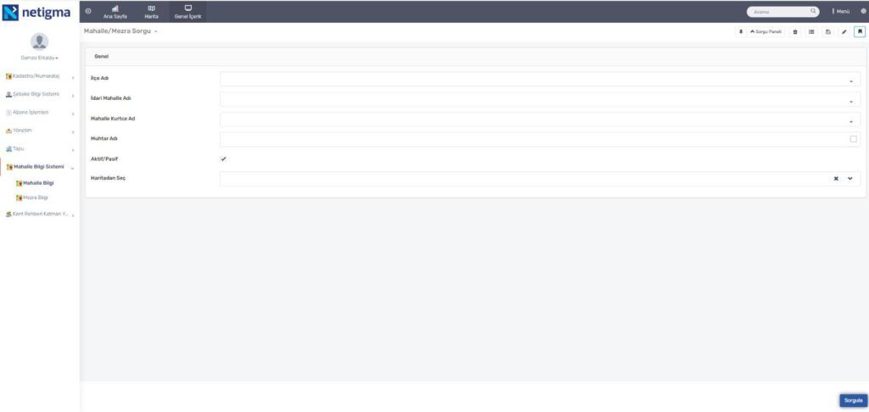The height and width of the screenshot is (412, 869).
Task: Click the bookmark flag icon
Action: pyautogui.click(x=861, y=32)
